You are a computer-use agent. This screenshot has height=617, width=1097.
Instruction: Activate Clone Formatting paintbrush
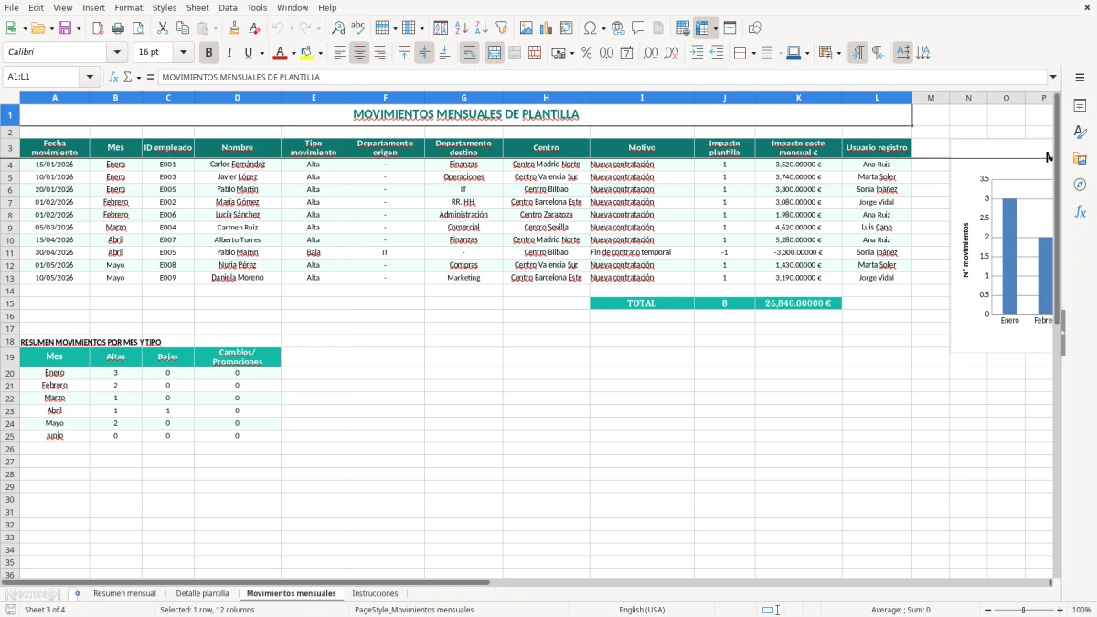[x=234, y=28]
